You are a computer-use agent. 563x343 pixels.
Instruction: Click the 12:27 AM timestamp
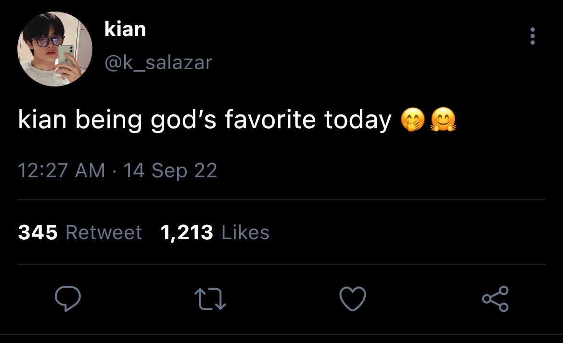click(62, 170)
